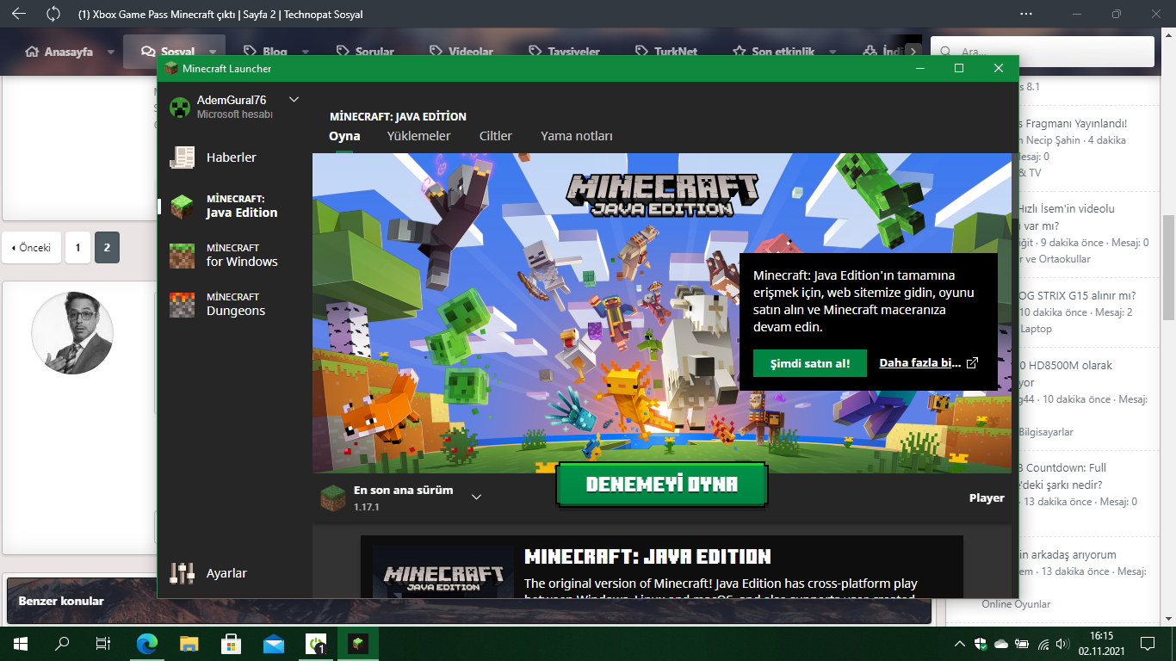
Task: Click the Technopat search field
Action: pos(1042,52)
